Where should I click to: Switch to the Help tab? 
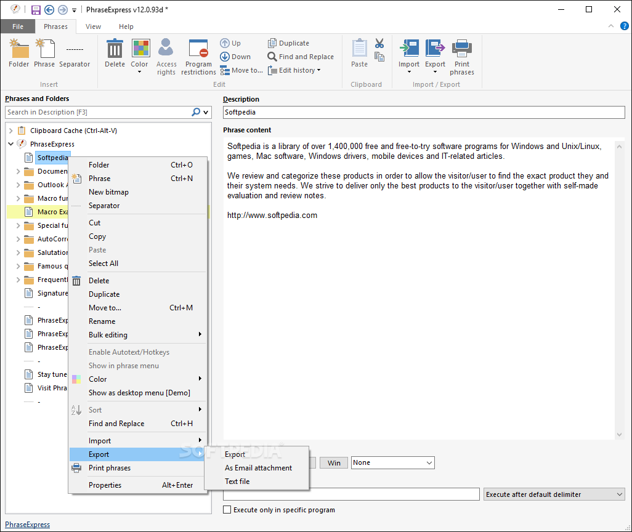pyautogui.click(x=126, y=26)
